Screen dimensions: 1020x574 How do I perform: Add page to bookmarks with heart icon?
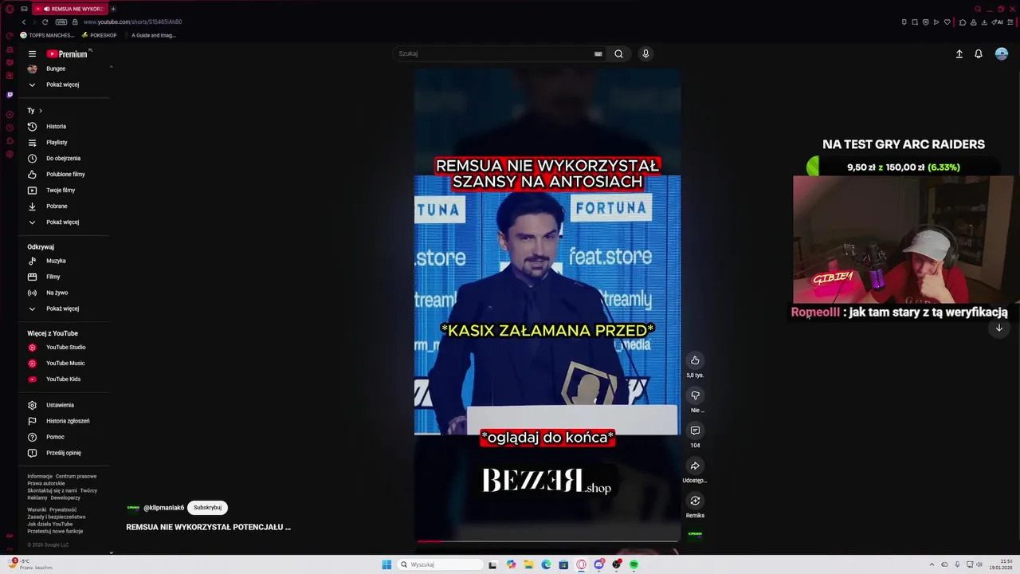coord(947,22)
